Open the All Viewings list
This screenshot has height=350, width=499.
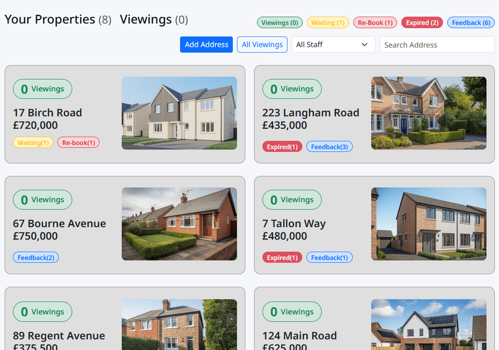262,45
